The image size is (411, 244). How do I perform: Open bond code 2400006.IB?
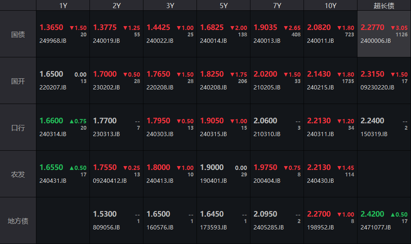point(375,41)
